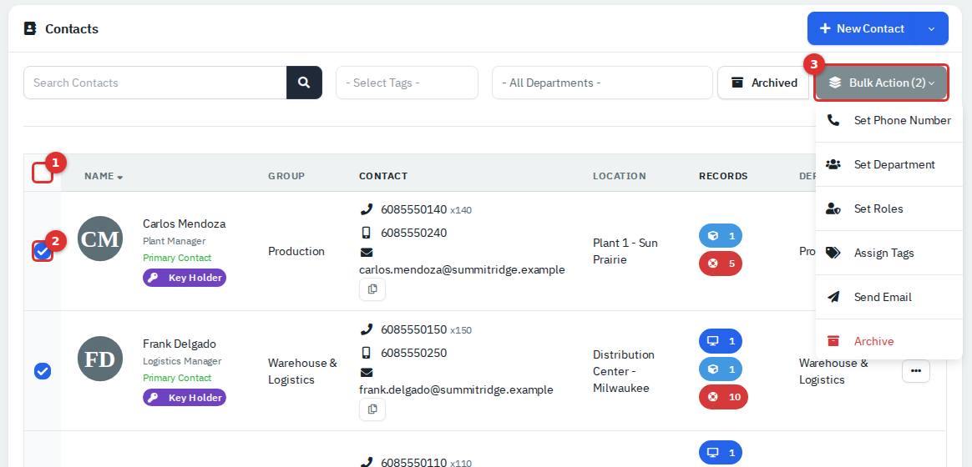The image size is (972, 467).
Task: Focus the Search Contacts input field
Action: point(155,83)
